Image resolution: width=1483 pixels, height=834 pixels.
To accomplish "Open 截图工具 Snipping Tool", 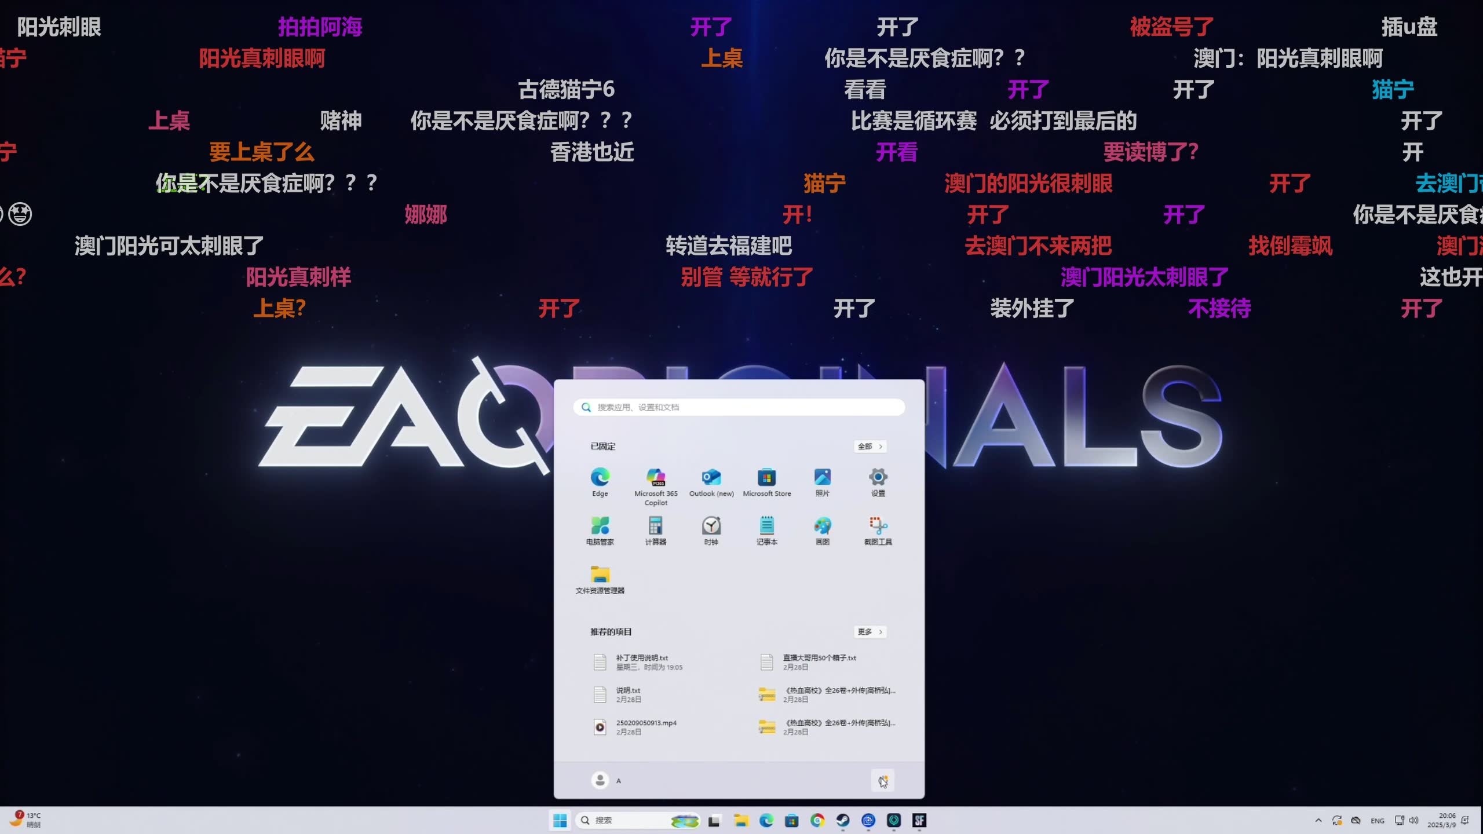I will pyautogui.click(x=878, y=530).
